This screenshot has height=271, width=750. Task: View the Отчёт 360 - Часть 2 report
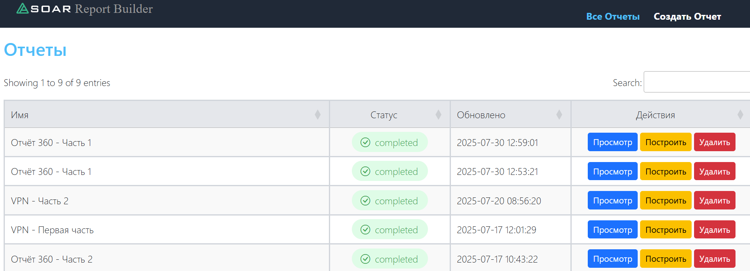[612, 259]
